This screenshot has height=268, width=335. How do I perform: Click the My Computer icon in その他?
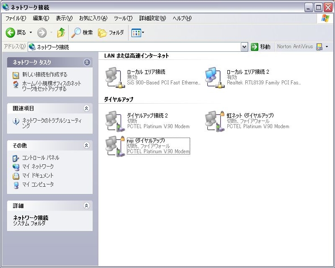[x=16, y=185]
